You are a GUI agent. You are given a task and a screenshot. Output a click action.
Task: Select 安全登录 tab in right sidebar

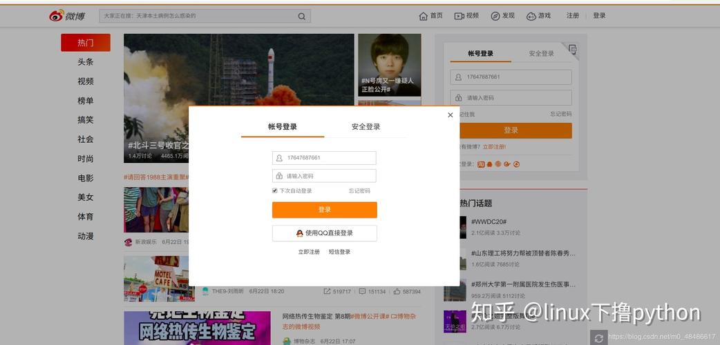pos(541,54)
